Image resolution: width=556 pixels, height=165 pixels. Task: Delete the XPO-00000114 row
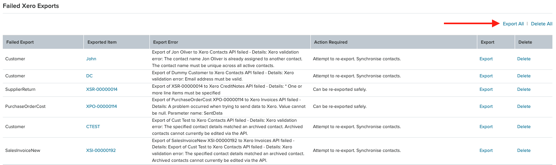(524, 106)
